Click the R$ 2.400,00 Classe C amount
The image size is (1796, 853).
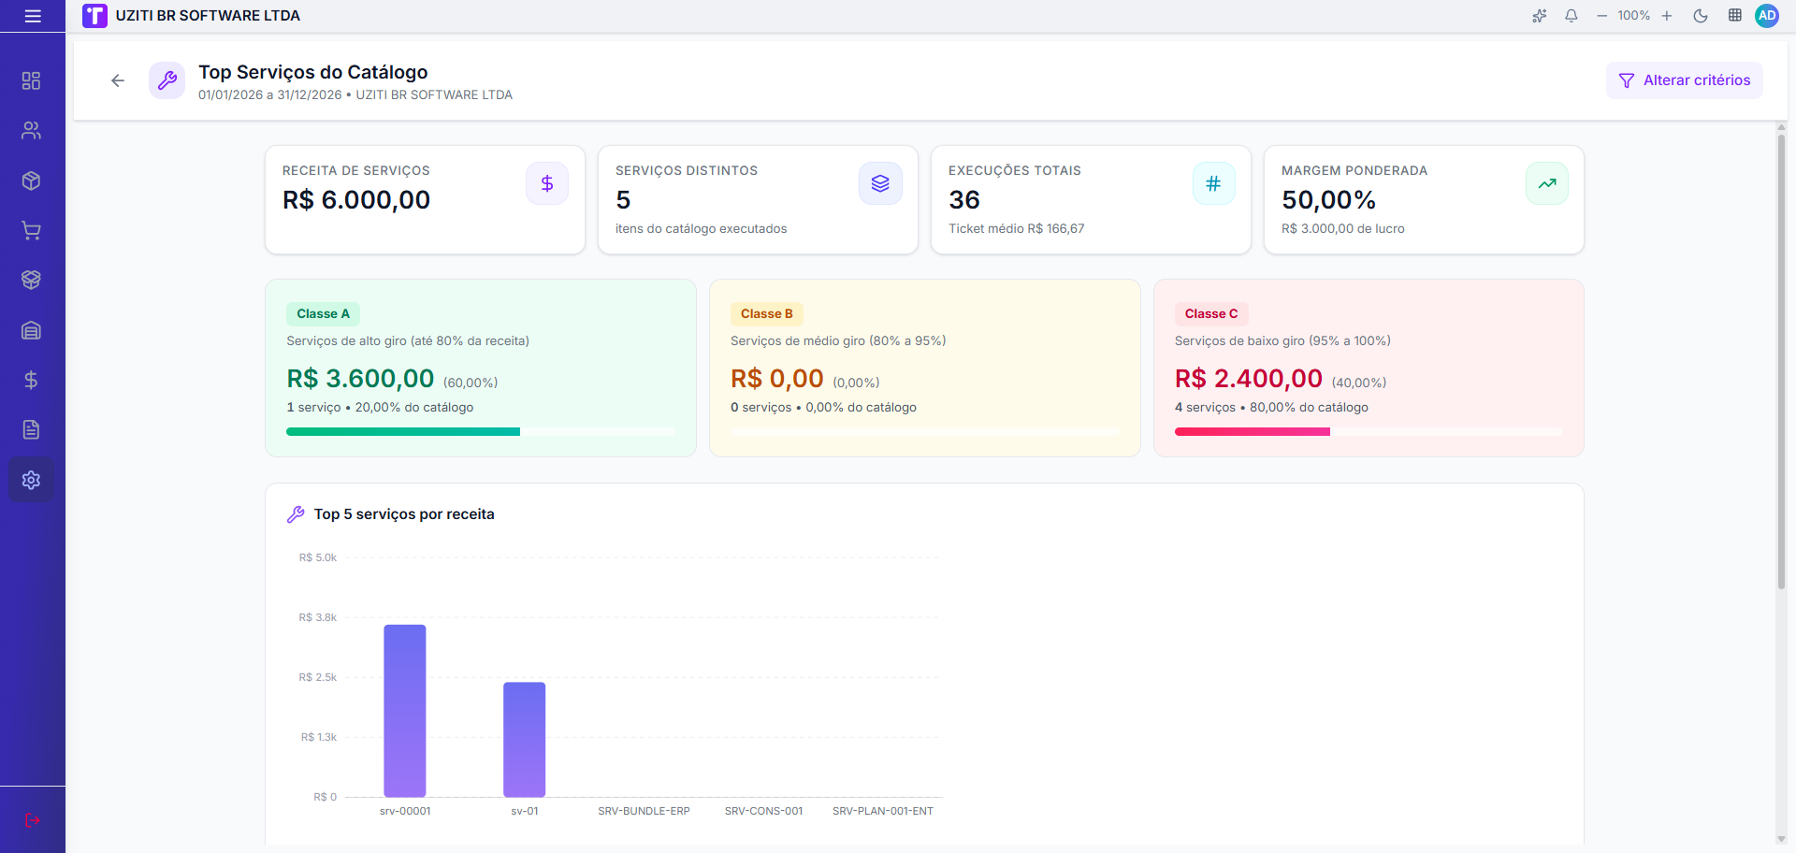pyautogui.click(x=1249, y=379)
